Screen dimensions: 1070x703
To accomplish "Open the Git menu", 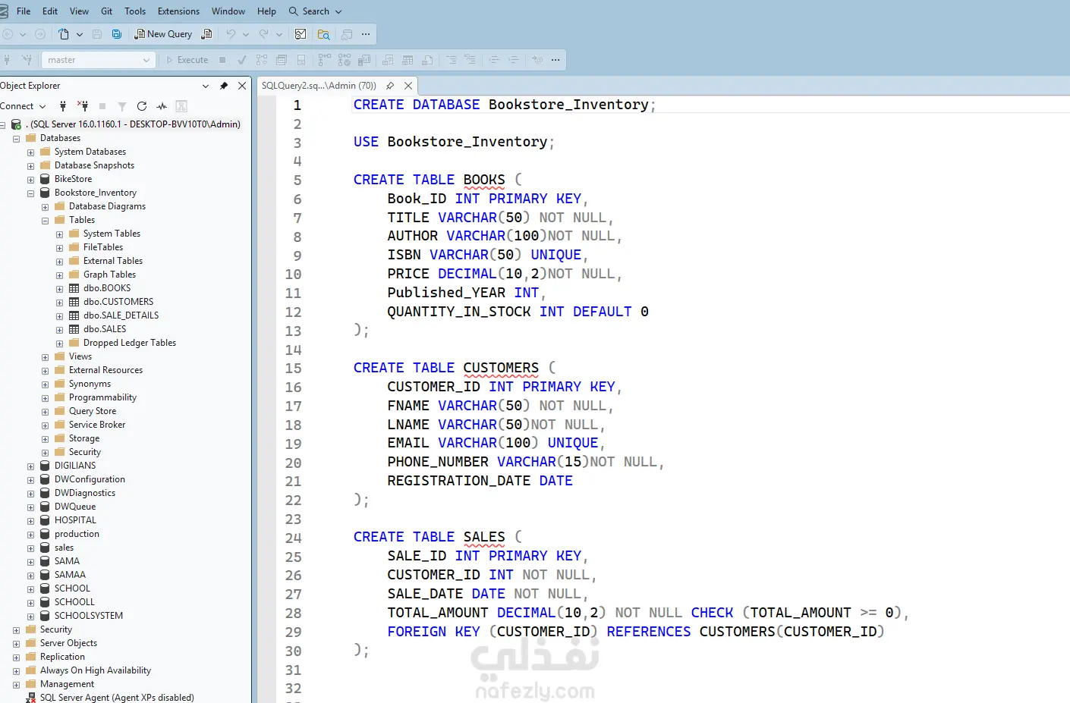I will click(x=107, y=11).
